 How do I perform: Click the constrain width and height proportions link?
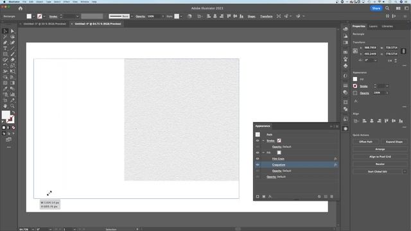403,51
